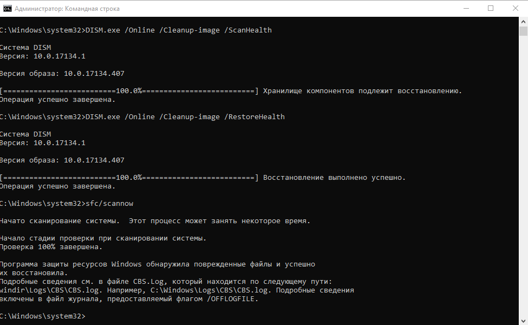The width and height of the screenshot is (528, 325).
Task: Click the line containing 'C:\Windows\Logs\CBS\CBS.log'
Action: click(177, 290)
